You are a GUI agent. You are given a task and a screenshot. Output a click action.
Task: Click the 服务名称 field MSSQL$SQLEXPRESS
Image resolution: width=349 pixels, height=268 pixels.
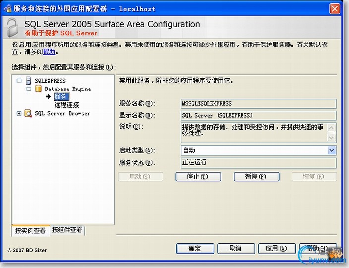[x=259, y=104]
